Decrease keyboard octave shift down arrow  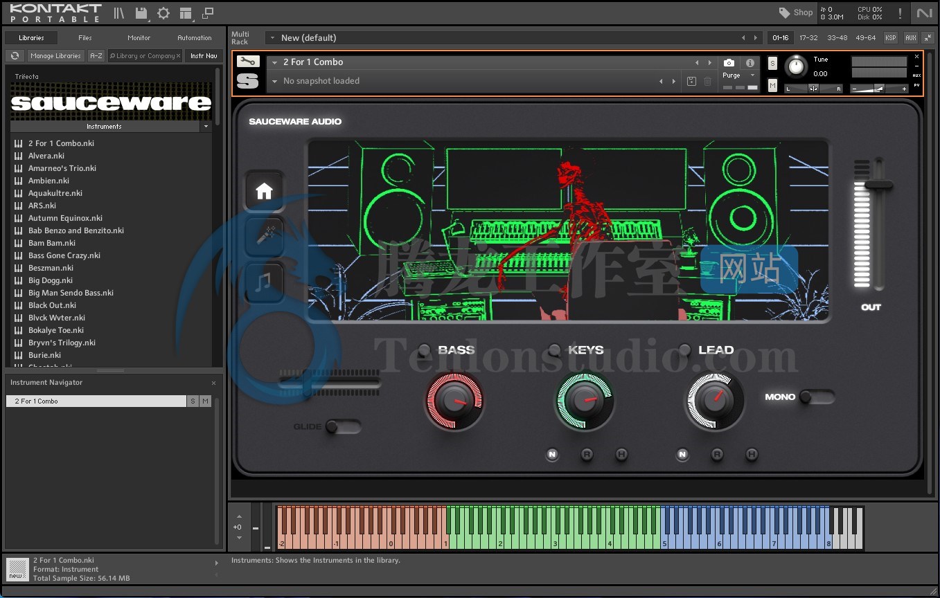pos(239,538)
